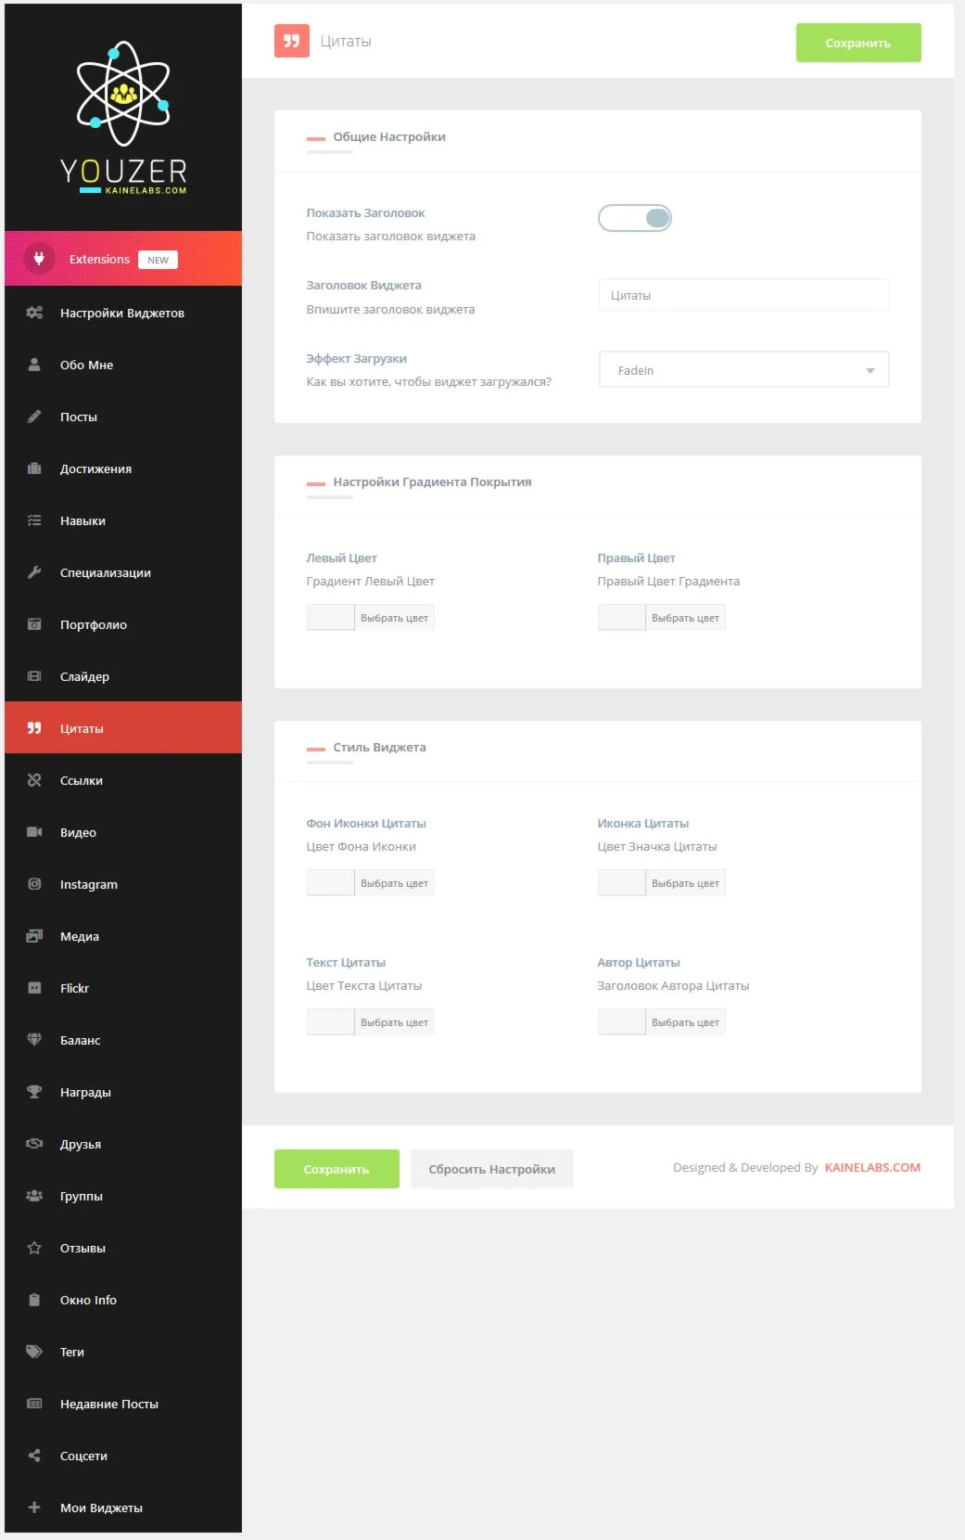Click the diamond icon for Баланс

coord(34,1040)
